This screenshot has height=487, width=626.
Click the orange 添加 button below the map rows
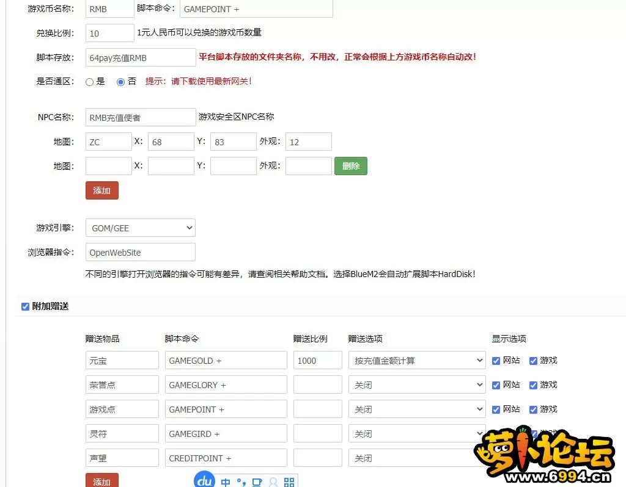[x=101, y=190]
